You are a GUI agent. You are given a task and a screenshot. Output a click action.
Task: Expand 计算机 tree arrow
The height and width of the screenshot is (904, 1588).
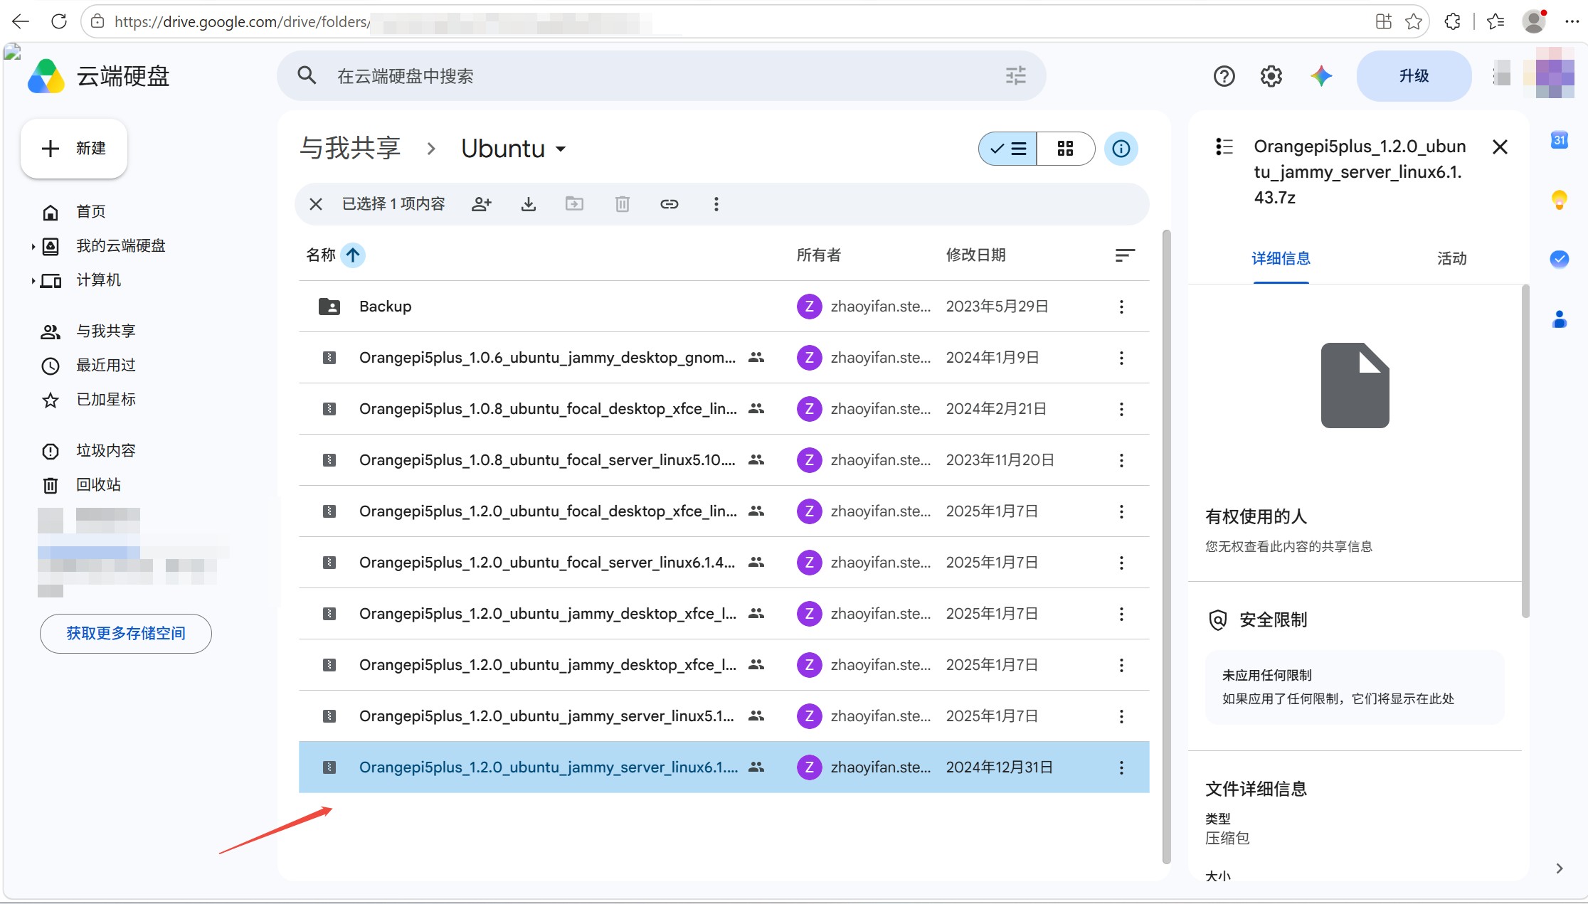[x=33, y=281]
